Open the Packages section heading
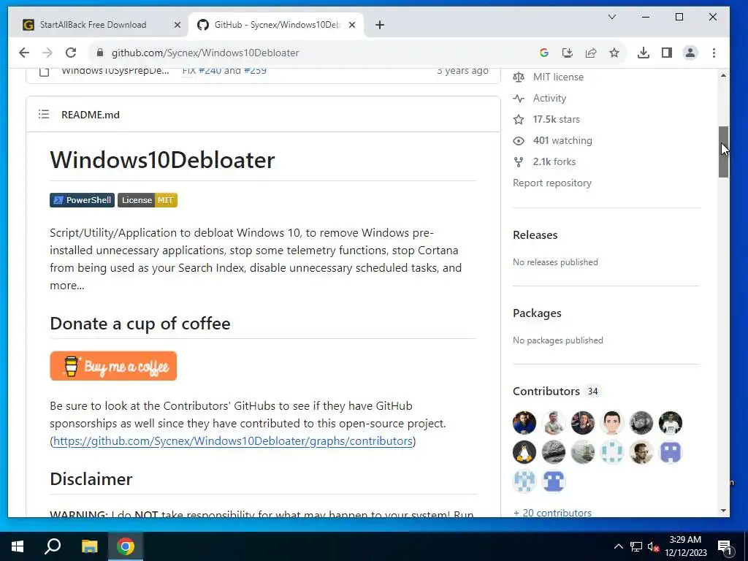 (537, 313)
